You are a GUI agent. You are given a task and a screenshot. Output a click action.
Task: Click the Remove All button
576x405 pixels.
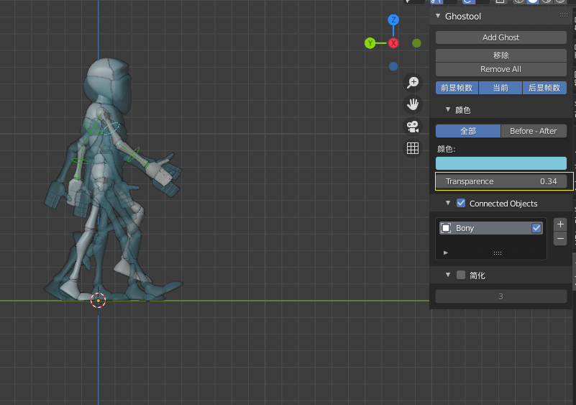click(x=501, y=69)
